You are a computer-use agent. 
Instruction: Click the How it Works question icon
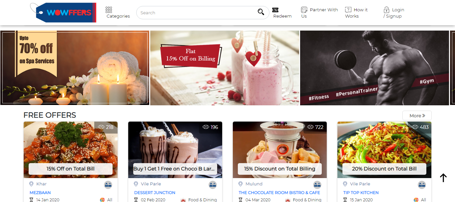pyautogui.click(x=348, y=10)
